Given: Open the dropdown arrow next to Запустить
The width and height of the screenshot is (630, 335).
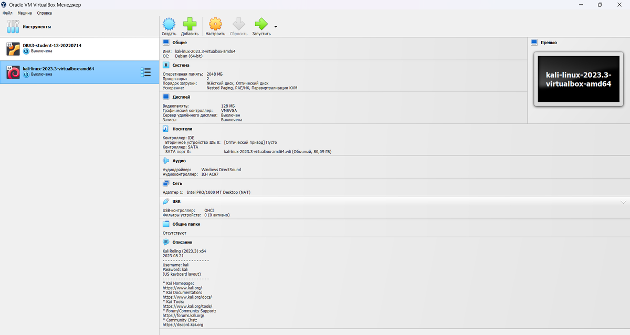Looking at the screenshot, I should click(x=276, y=26).
